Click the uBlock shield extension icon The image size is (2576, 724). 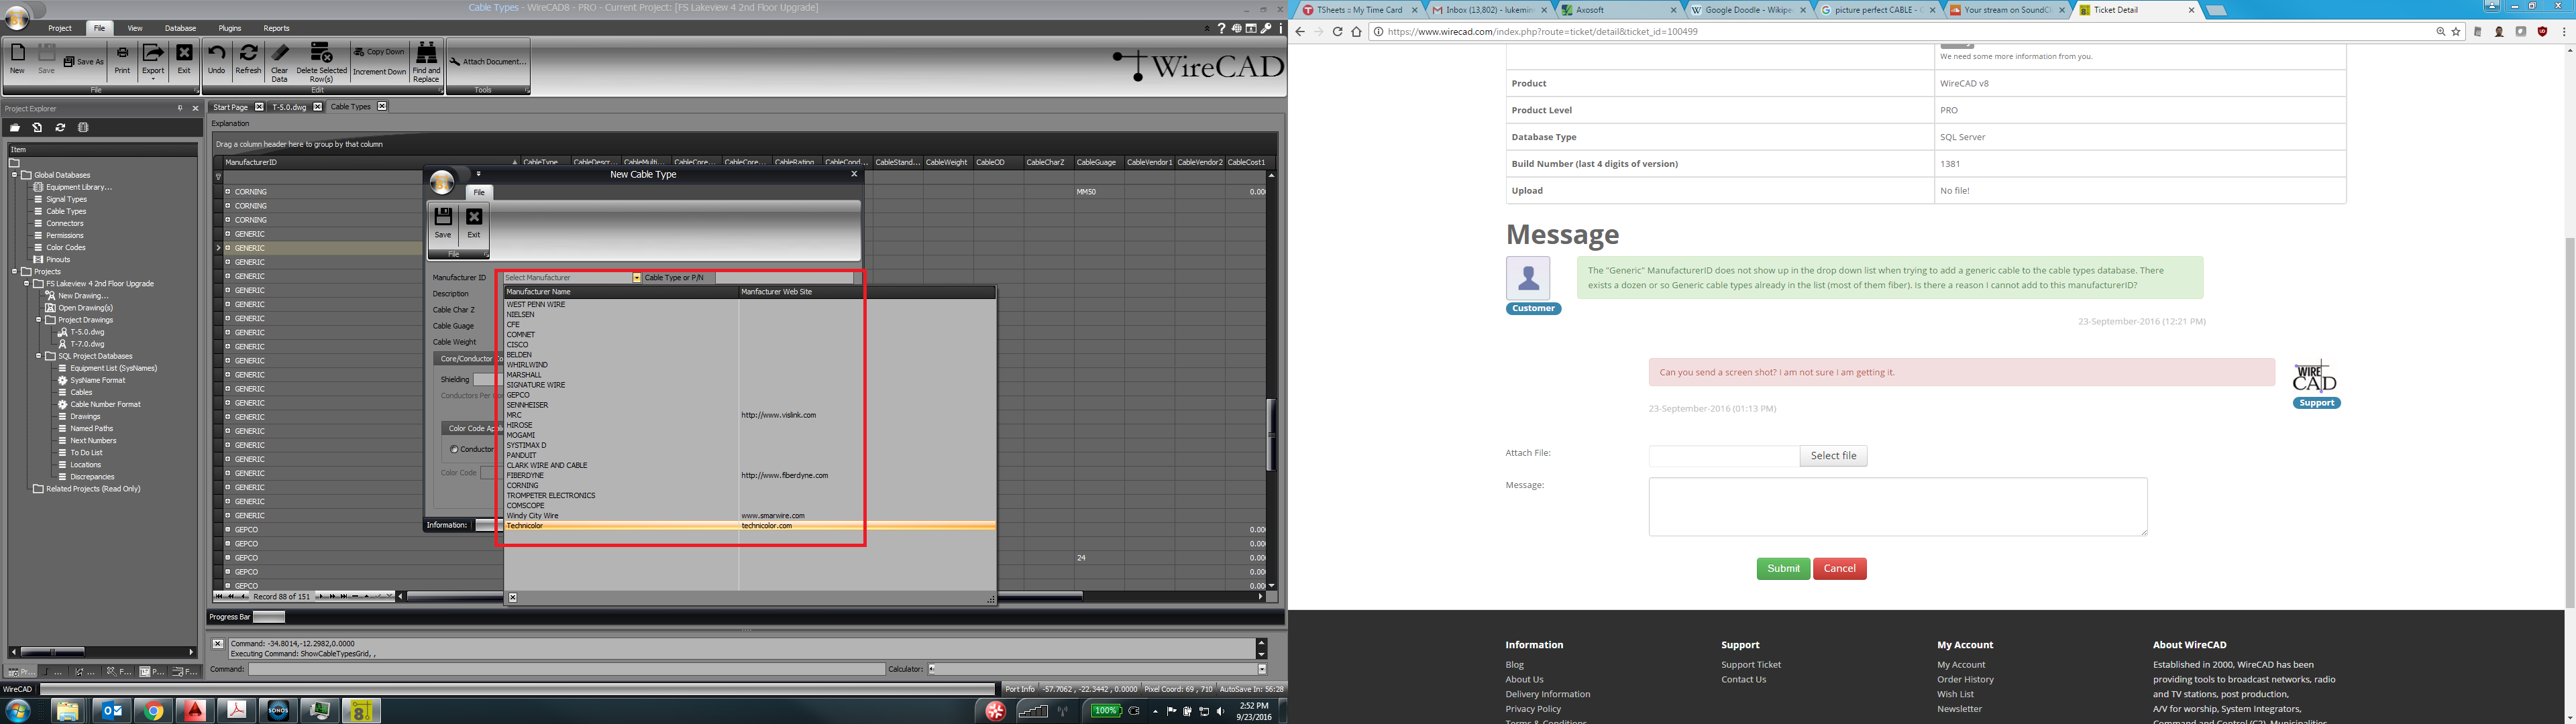click(x=2543, y=32)
